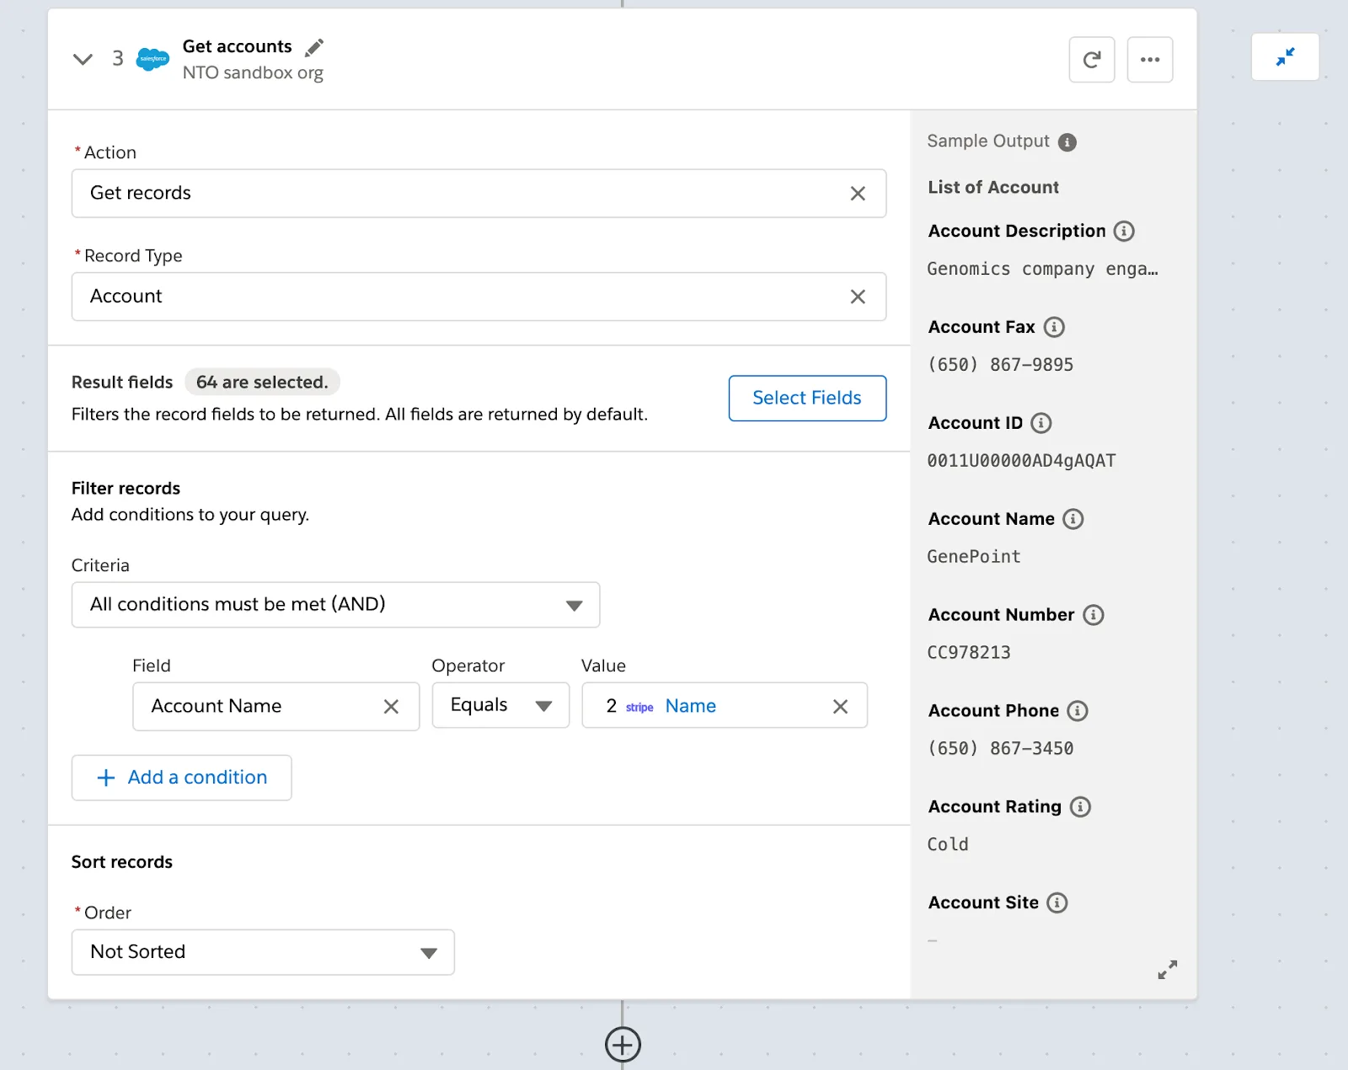Expand the Sample Output panel via corner icon
Image resolution: width=1348 pixels, height=1070 pixels.
coord(1168,970)
